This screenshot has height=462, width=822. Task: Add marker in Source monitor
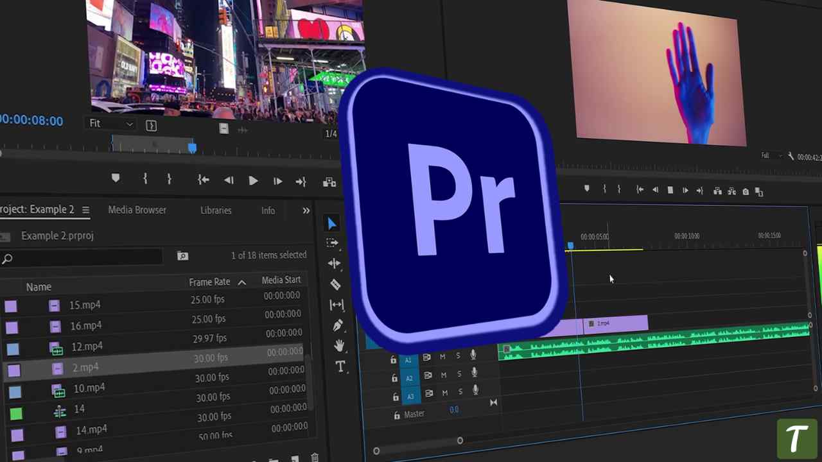tap(116, 178)
